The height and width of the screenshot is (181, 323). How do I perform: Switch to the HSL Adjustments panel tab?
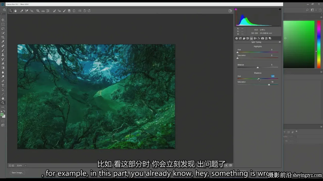pyautogui.click(x=248, y=38)
